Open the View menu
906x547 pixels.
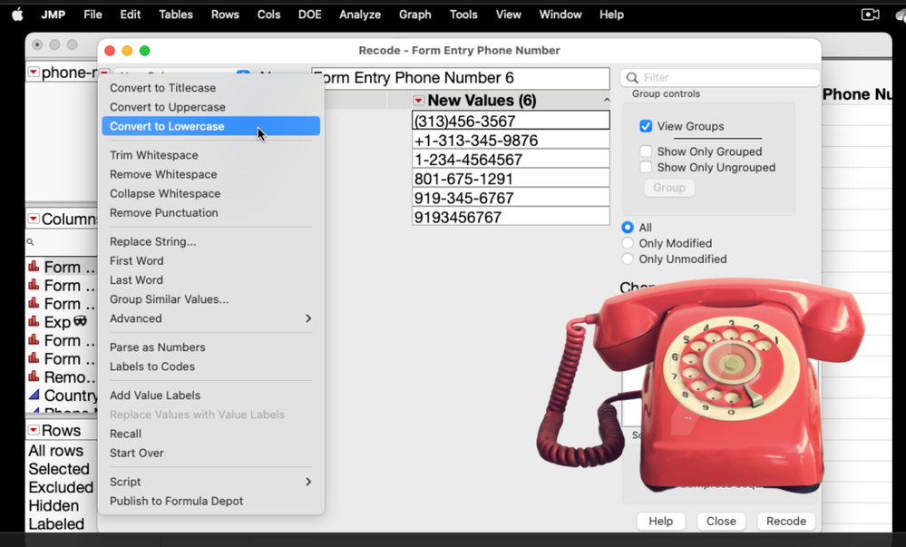coord(508,15)
